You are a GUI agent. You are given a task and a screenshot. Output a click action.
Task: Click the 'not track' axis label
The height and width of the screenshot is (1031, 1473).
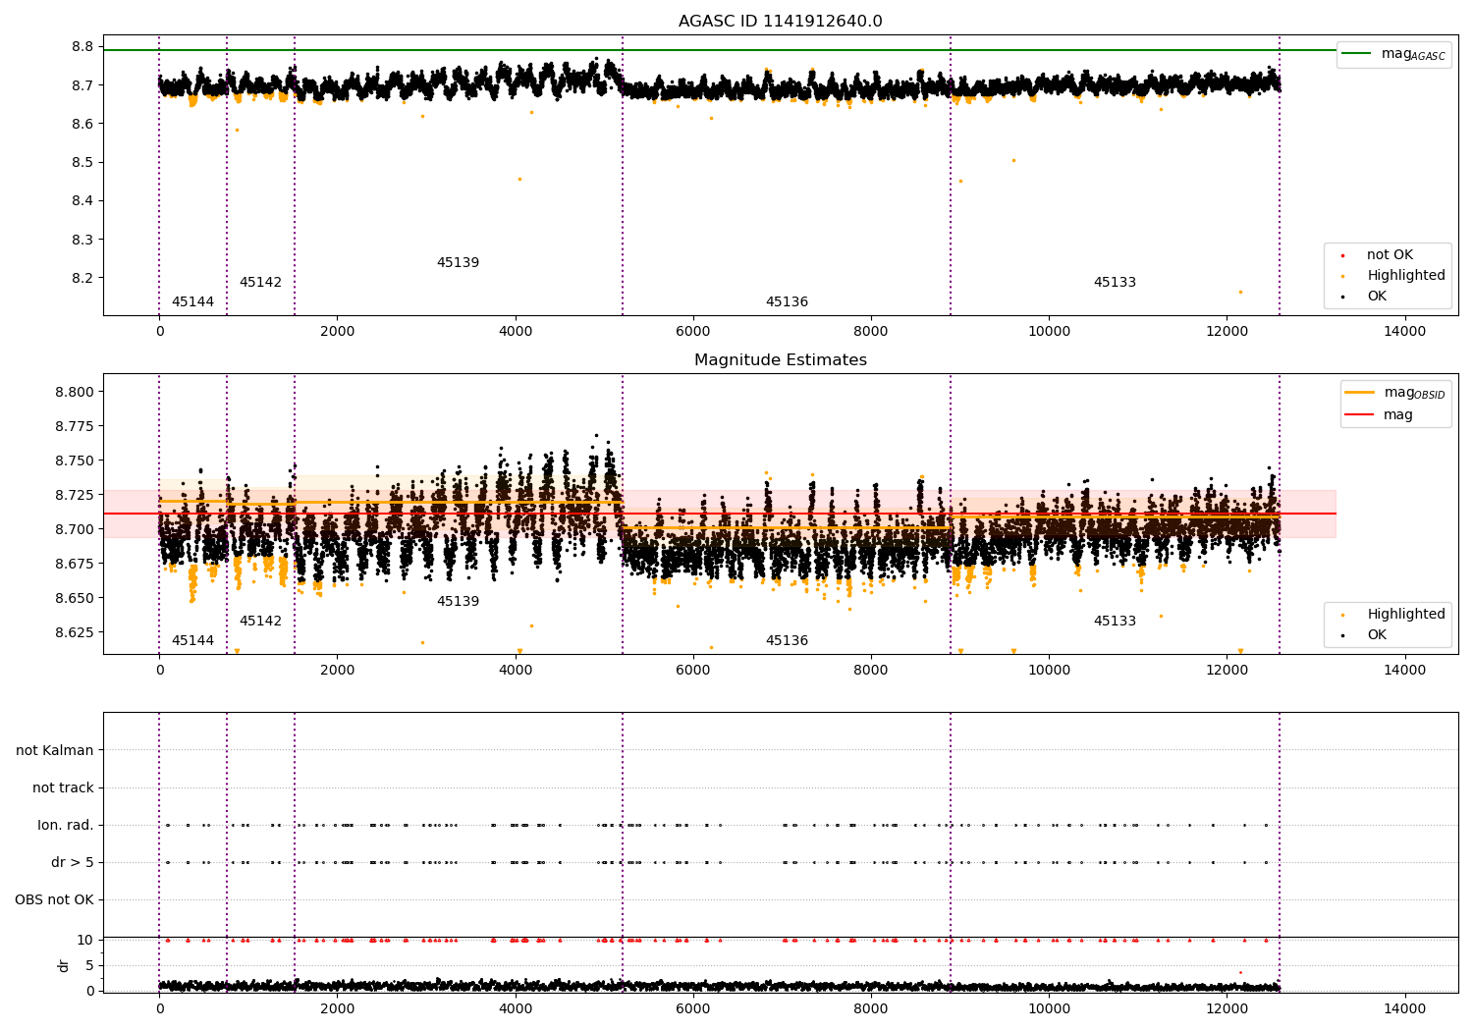pos(63,787)
